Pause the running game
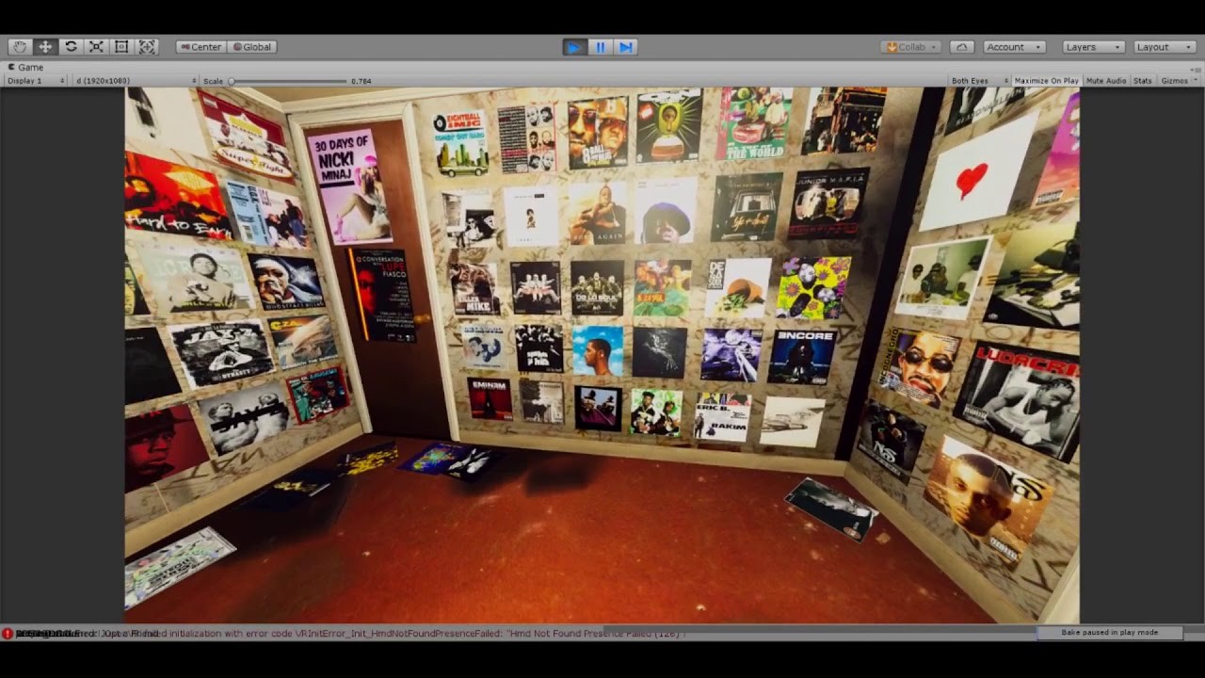Screen dimensions: 1205x678 (601, 47)
